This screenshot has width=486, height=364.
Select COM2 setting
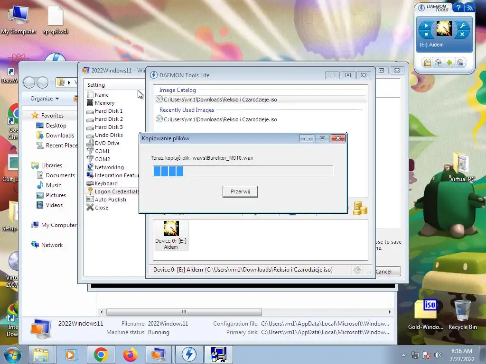(x=98, y=159)
